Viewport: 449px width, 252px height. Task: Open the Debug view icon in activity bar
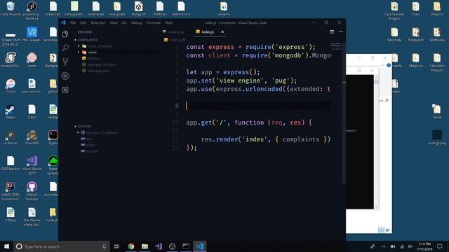pyautogui.click(x=65, y=76)
